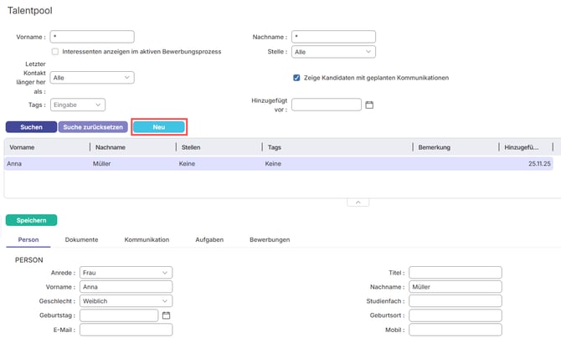Image resolution: width=561 pixels, height=338 pixels.
Task: Open calendar picker for Hinzugefügt vor
Action: 369,105
